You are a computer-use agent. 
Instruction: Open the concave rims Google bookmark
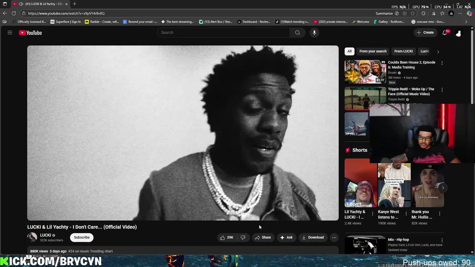click(428, 22)
